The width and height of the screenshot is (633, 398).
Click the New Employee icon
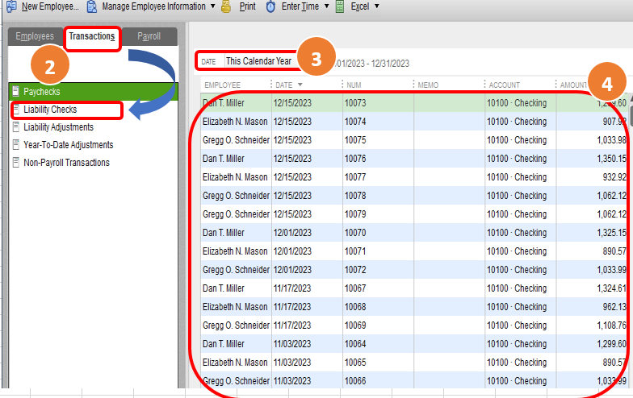(x=11, y=6)
